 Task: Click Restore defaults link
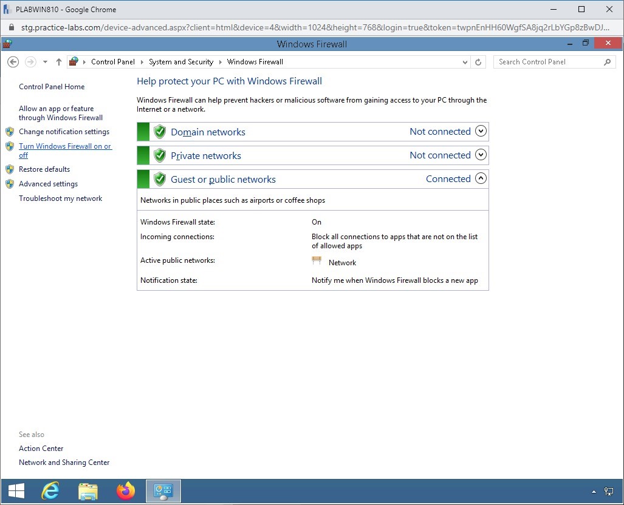(x=44, y=169)
